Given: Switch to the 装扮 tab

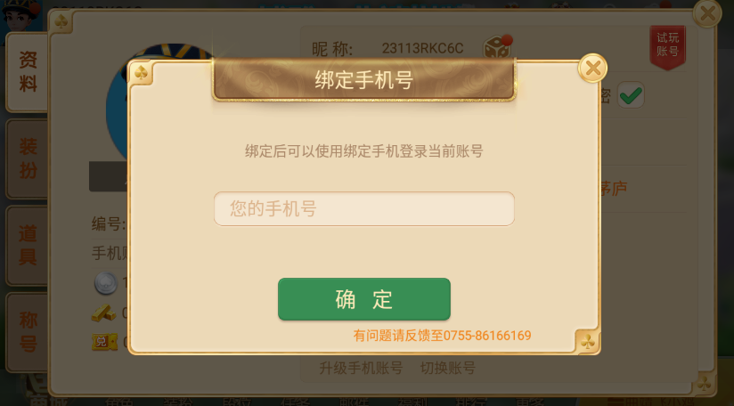Looking at the screenshot, I should (x=27, y=159).
